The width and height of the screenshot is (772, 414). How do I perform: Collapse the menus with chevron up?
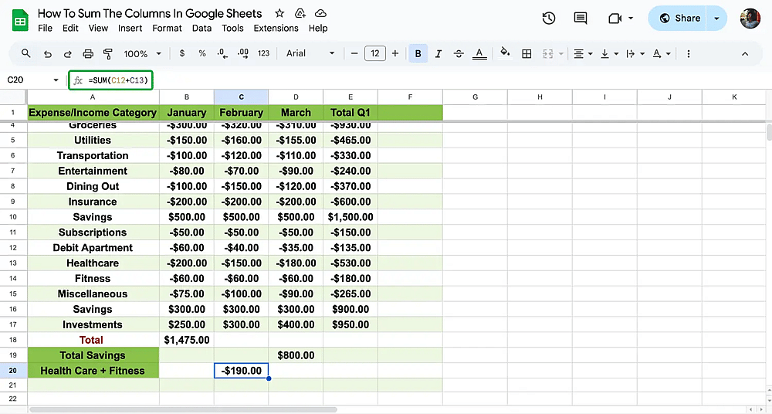coord(745,54)
